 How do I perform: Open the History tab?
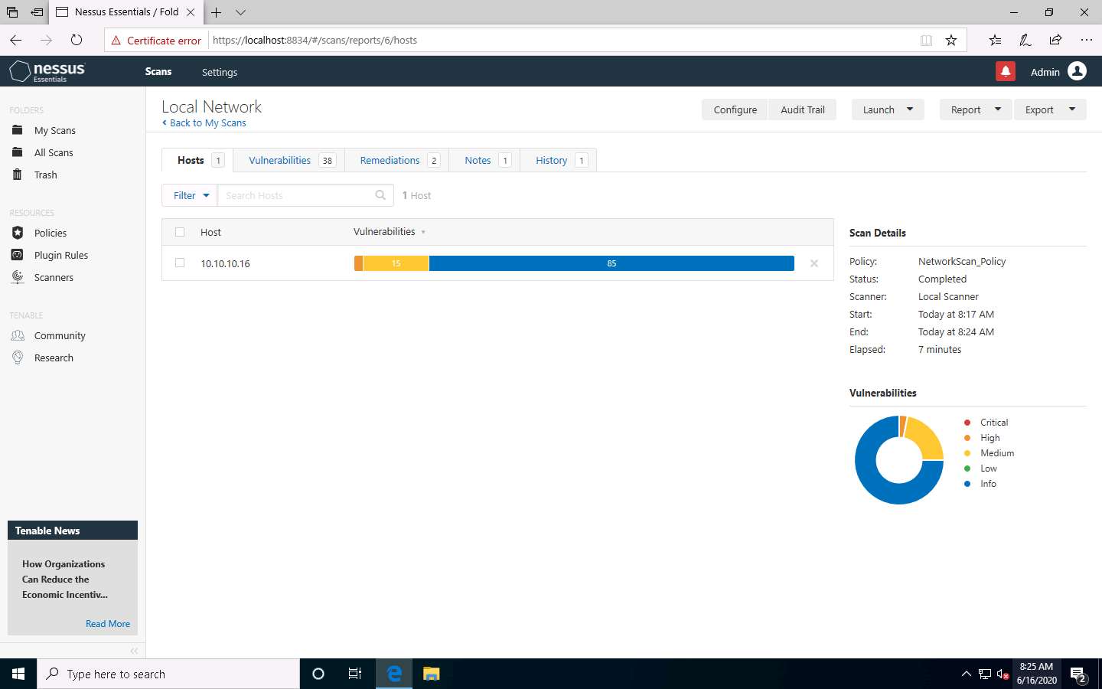point(559,160)
